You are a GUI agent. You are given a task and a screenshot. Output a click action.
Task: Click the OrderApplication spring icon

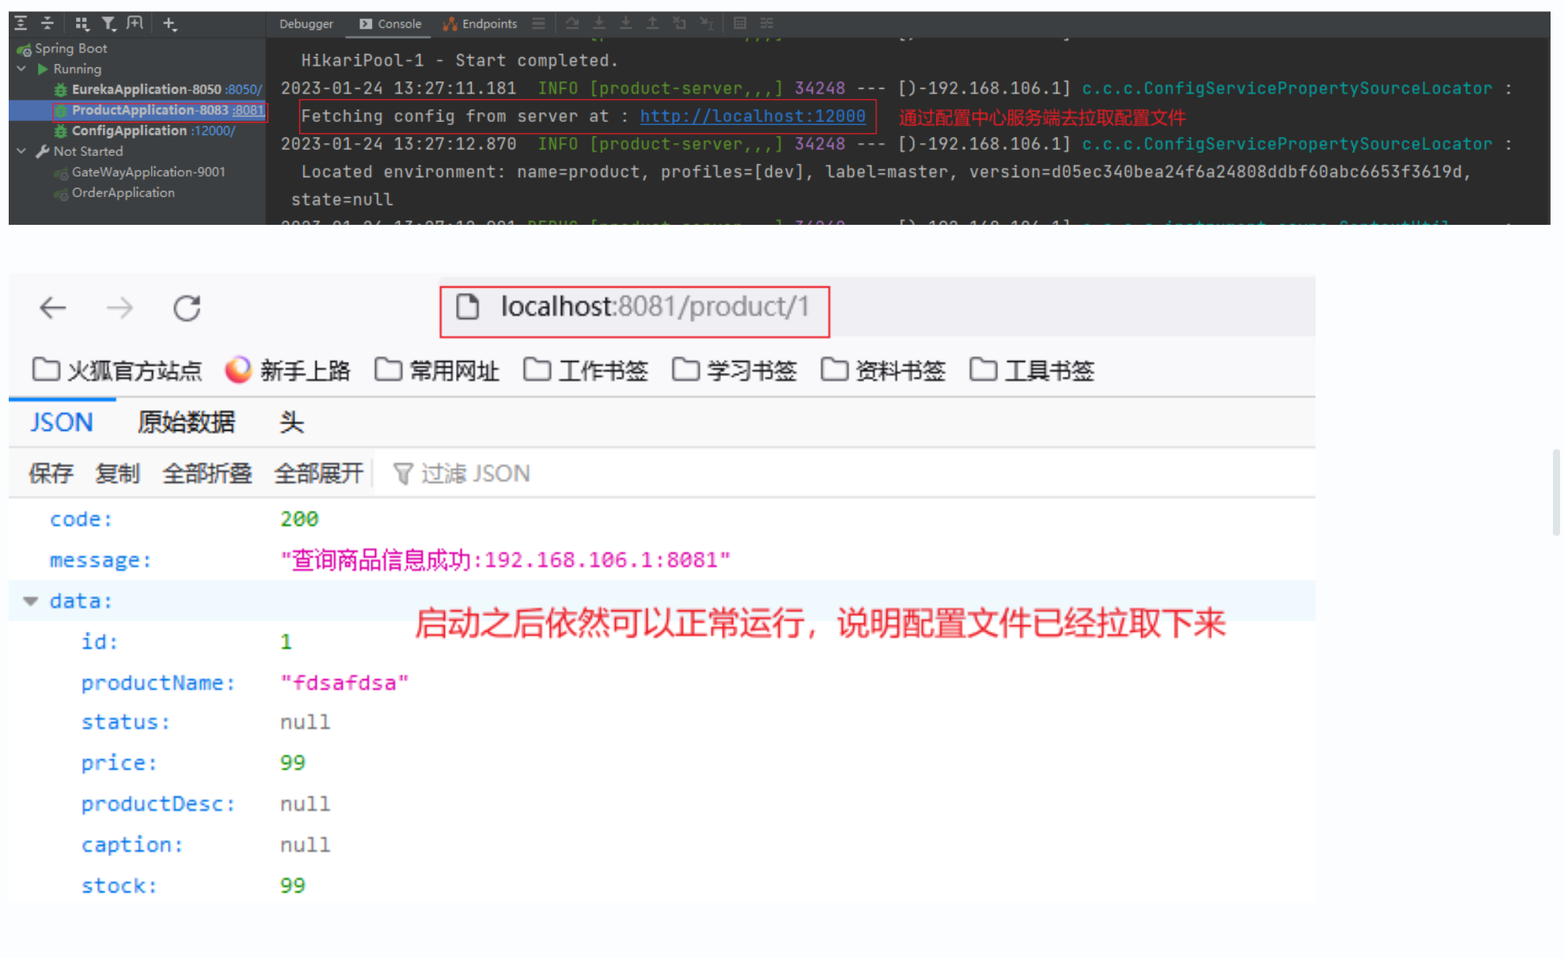[x=60, y=193]
